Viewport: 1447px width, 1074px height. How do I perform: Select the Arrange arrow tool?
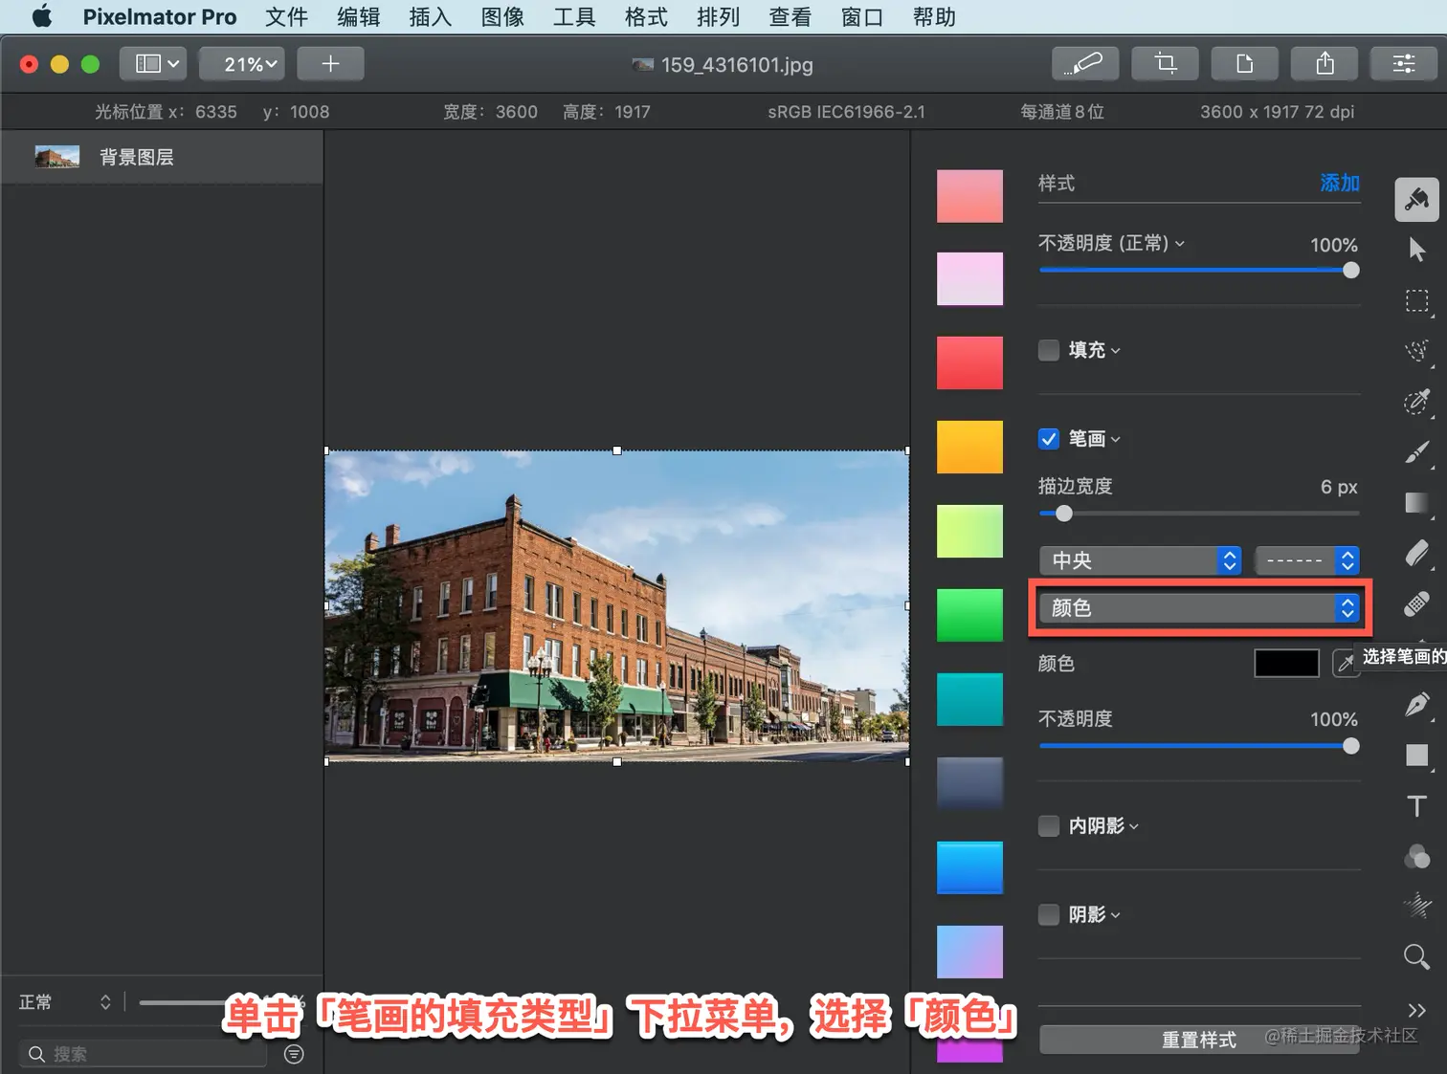[1416, 250]
